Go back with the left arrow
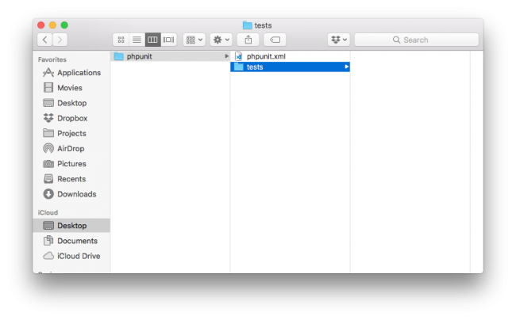Screen dimensions: 516x320 tap(45, 40)
